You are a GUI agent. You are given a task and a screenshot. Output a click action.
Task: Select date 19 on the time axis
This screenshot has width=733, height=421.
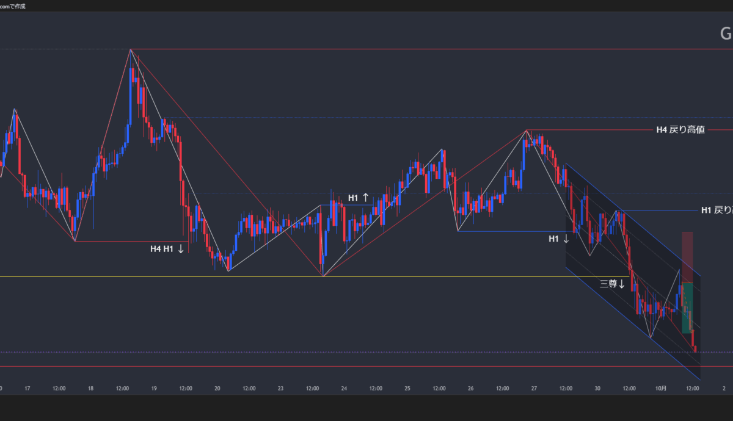pyautogui.click(x=154, y=388)
